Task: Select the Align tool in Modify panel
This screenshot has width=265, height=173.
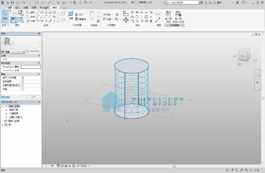Action: coord(126,13)
